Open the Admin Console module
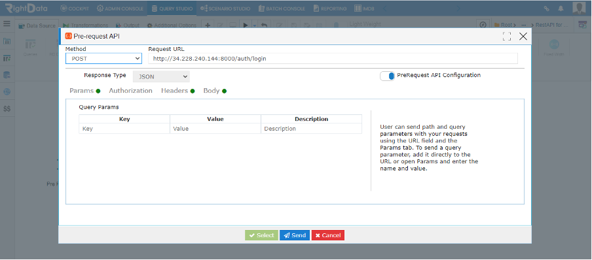592x260 pixels. 120,8
